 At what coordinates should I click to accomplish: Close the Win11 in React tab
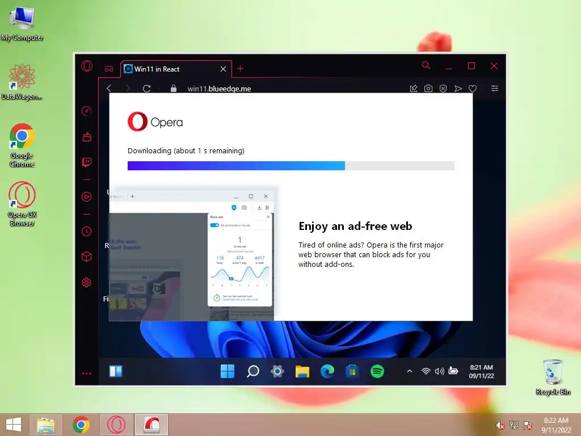[223, 69]
